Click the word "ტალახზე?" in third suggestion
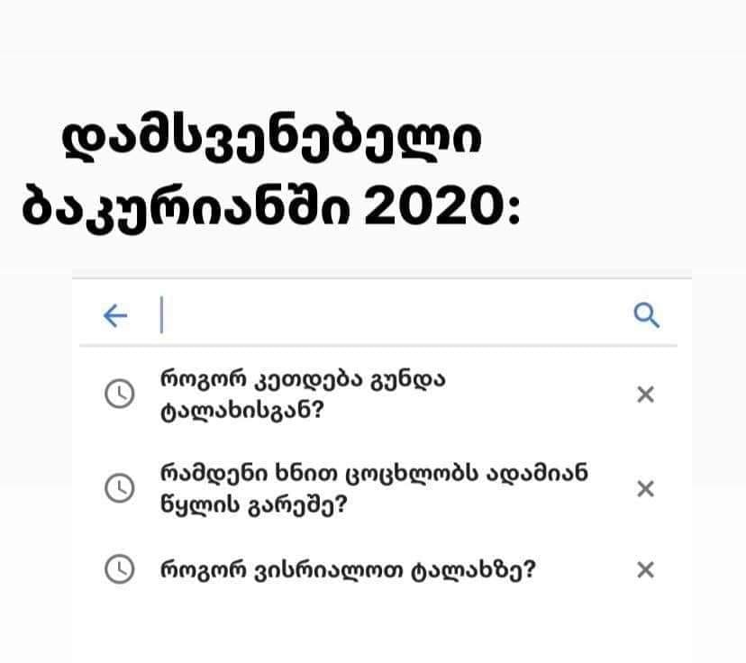The width and height of the screenshot is (746, 663). (473, 569)
